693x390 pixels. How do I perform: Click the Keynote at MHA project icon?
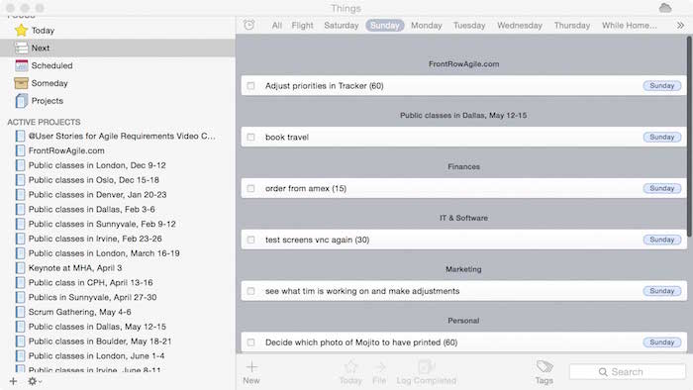tap(20, 267)
